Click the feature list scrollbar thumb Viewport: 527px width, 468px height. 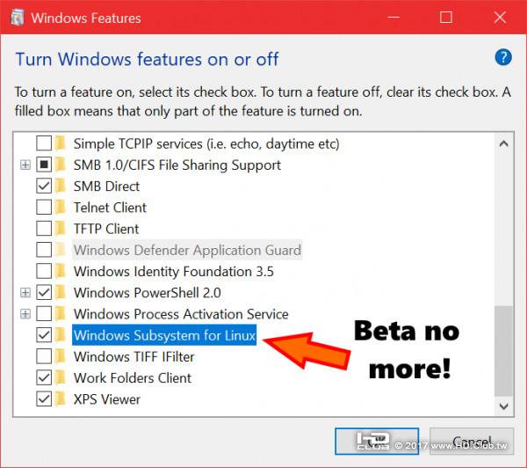503,351
